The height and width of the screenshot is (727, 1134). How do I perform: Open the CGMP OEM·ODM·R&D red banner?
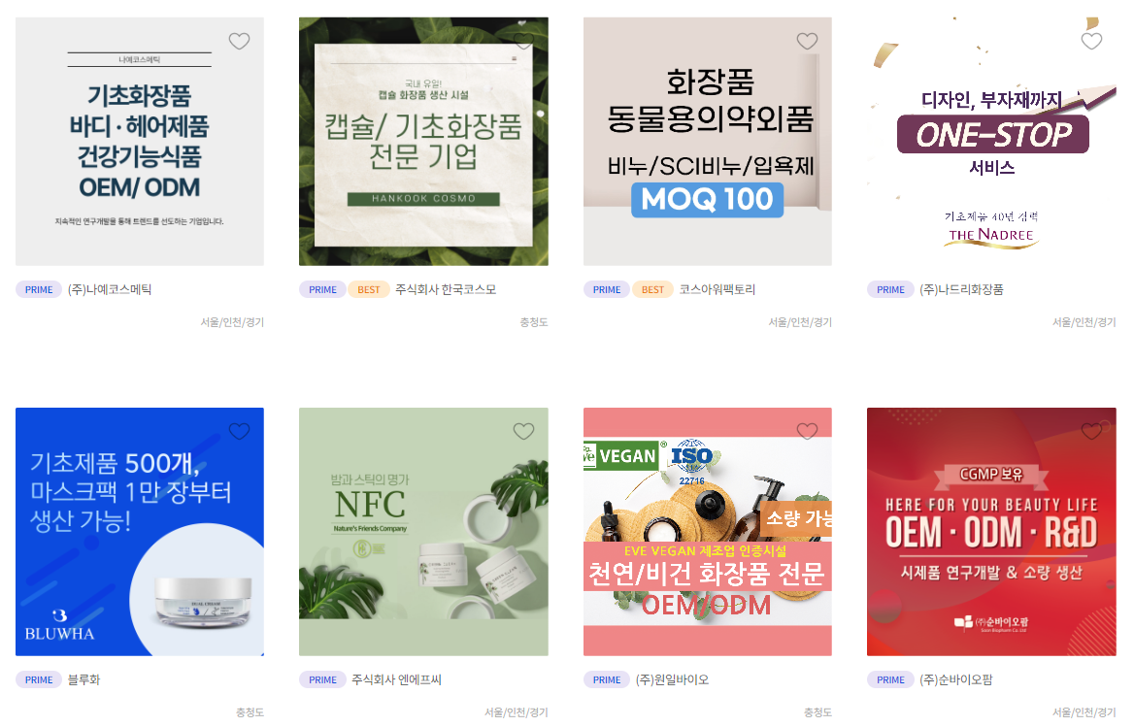tap(991, 532)
